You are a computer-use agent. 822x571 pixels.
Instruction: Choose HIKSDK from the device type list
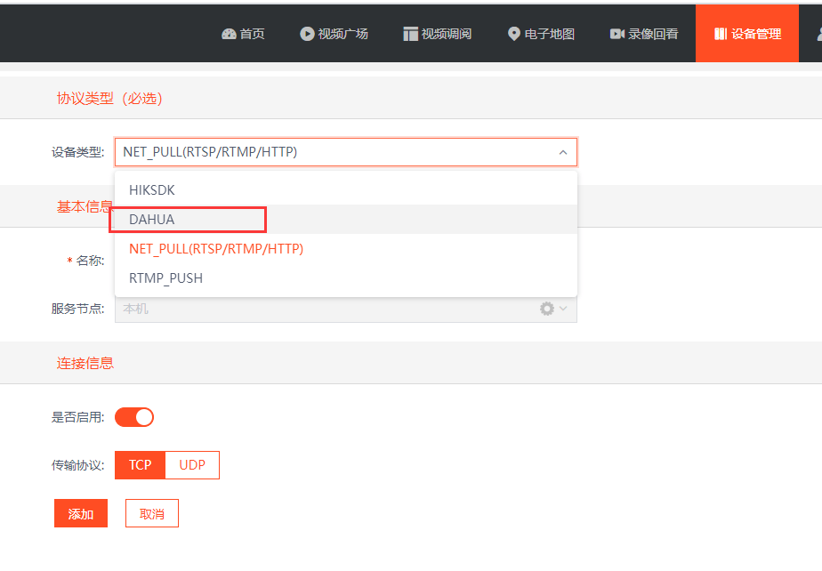coord(346,189)
